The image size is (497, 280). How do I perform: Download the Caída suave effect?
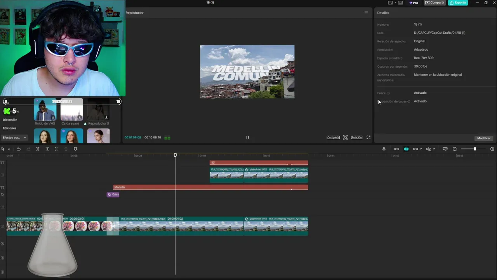[x=80, y=117]
